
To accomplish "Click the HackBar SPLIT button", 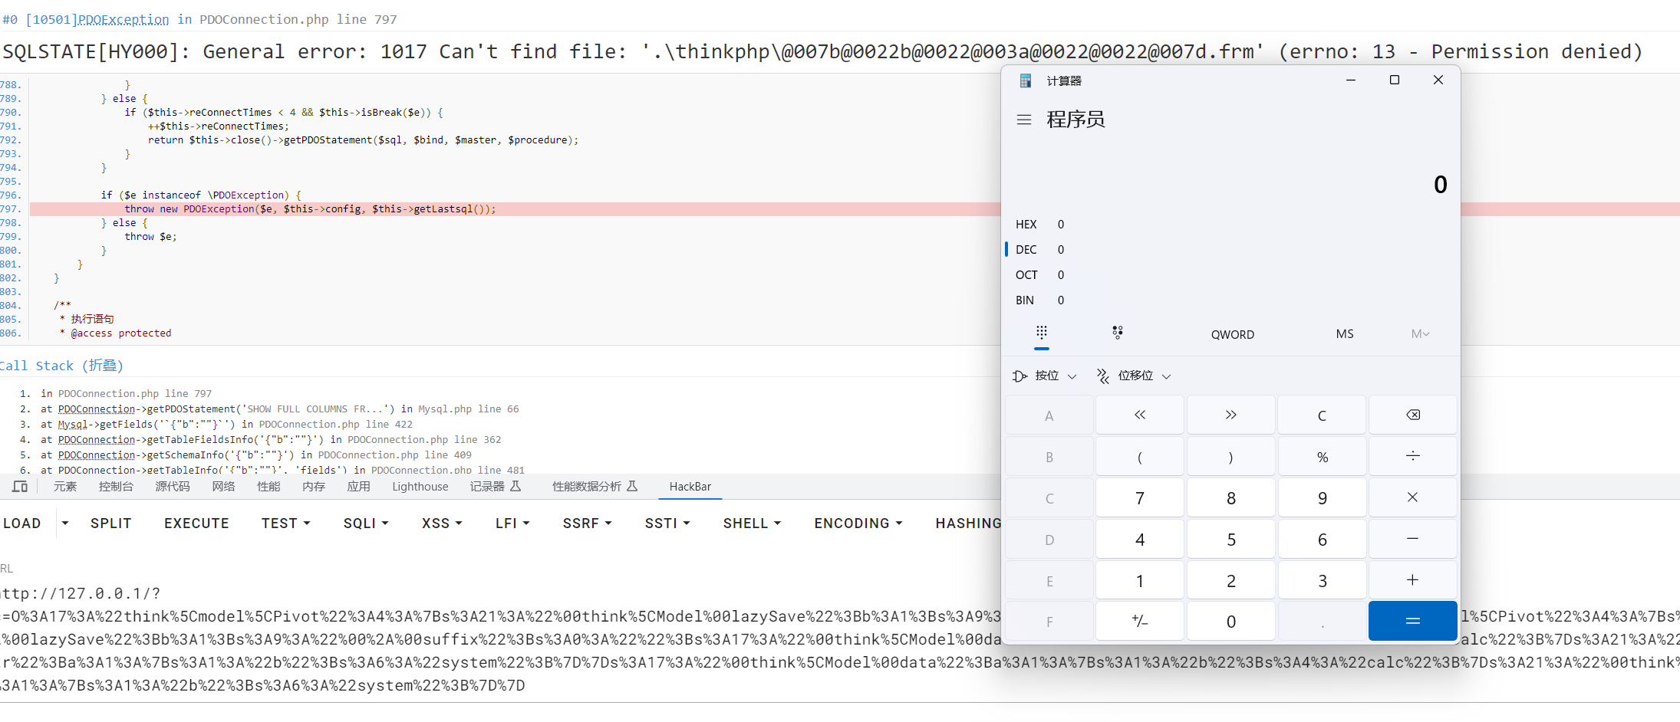I will pyautogui.click(x=110, y=523).
